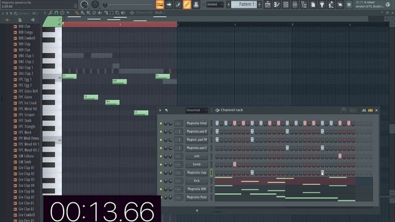
Task: Click the shopping cart icon
Action: point(349,4)
